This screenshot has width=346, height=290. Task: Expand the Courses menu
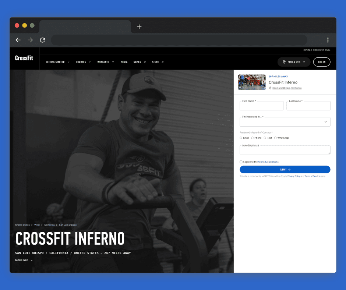click(84, 62)
